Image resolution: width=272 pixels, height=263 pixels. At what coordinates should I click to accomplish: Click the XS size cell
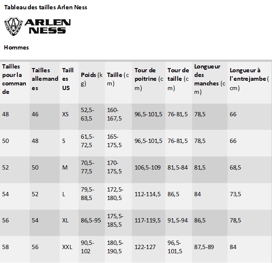click(65, 115)
